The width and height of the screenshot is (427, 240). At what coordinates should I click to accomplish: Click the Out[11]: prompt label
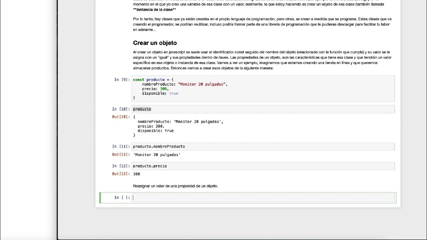(x=121, y=154)
